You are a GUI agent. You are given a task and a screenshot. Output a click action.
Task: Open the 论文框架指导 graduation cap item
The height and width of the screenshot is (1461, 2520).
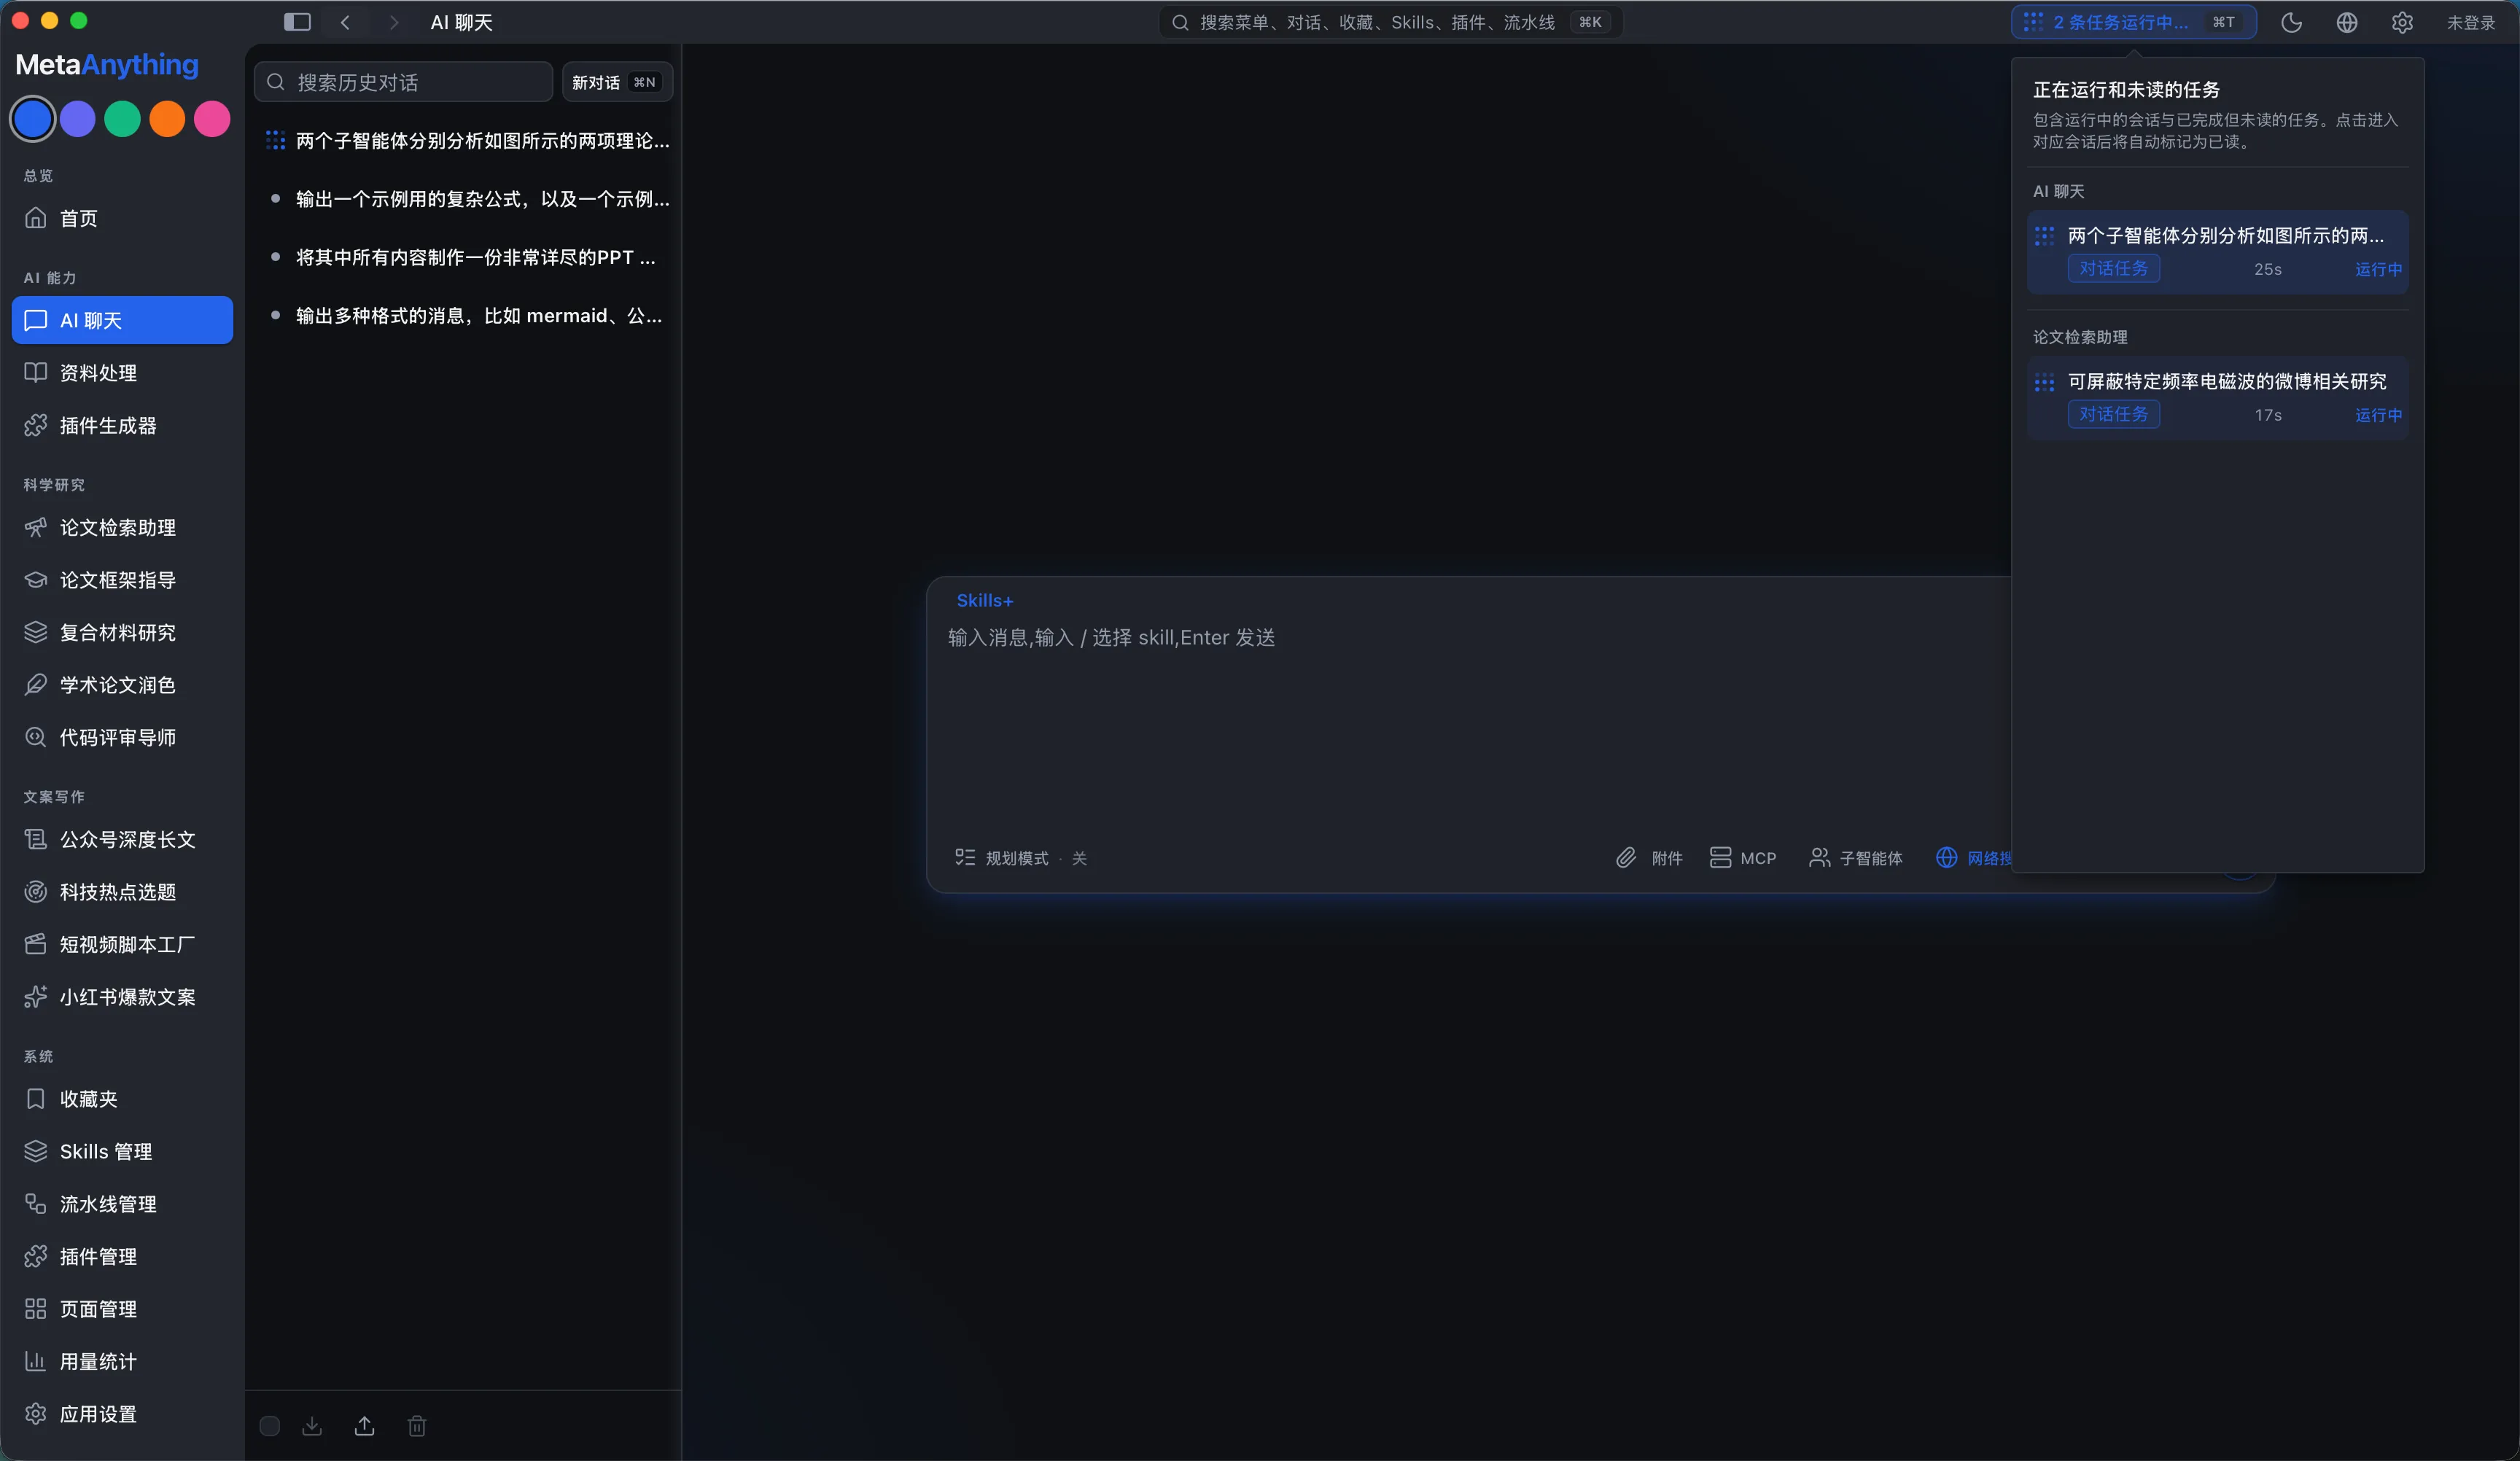point(122,580)
